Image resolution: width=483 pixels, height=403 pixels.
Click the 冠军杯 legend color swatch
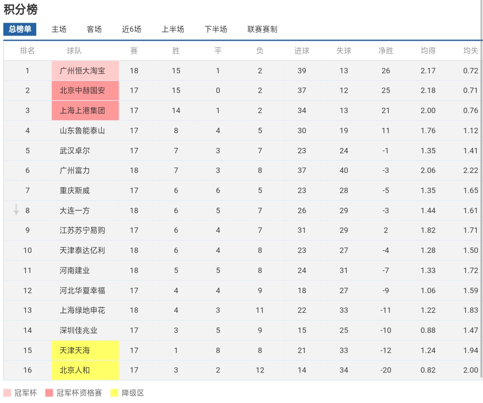[x=7, y=393]
